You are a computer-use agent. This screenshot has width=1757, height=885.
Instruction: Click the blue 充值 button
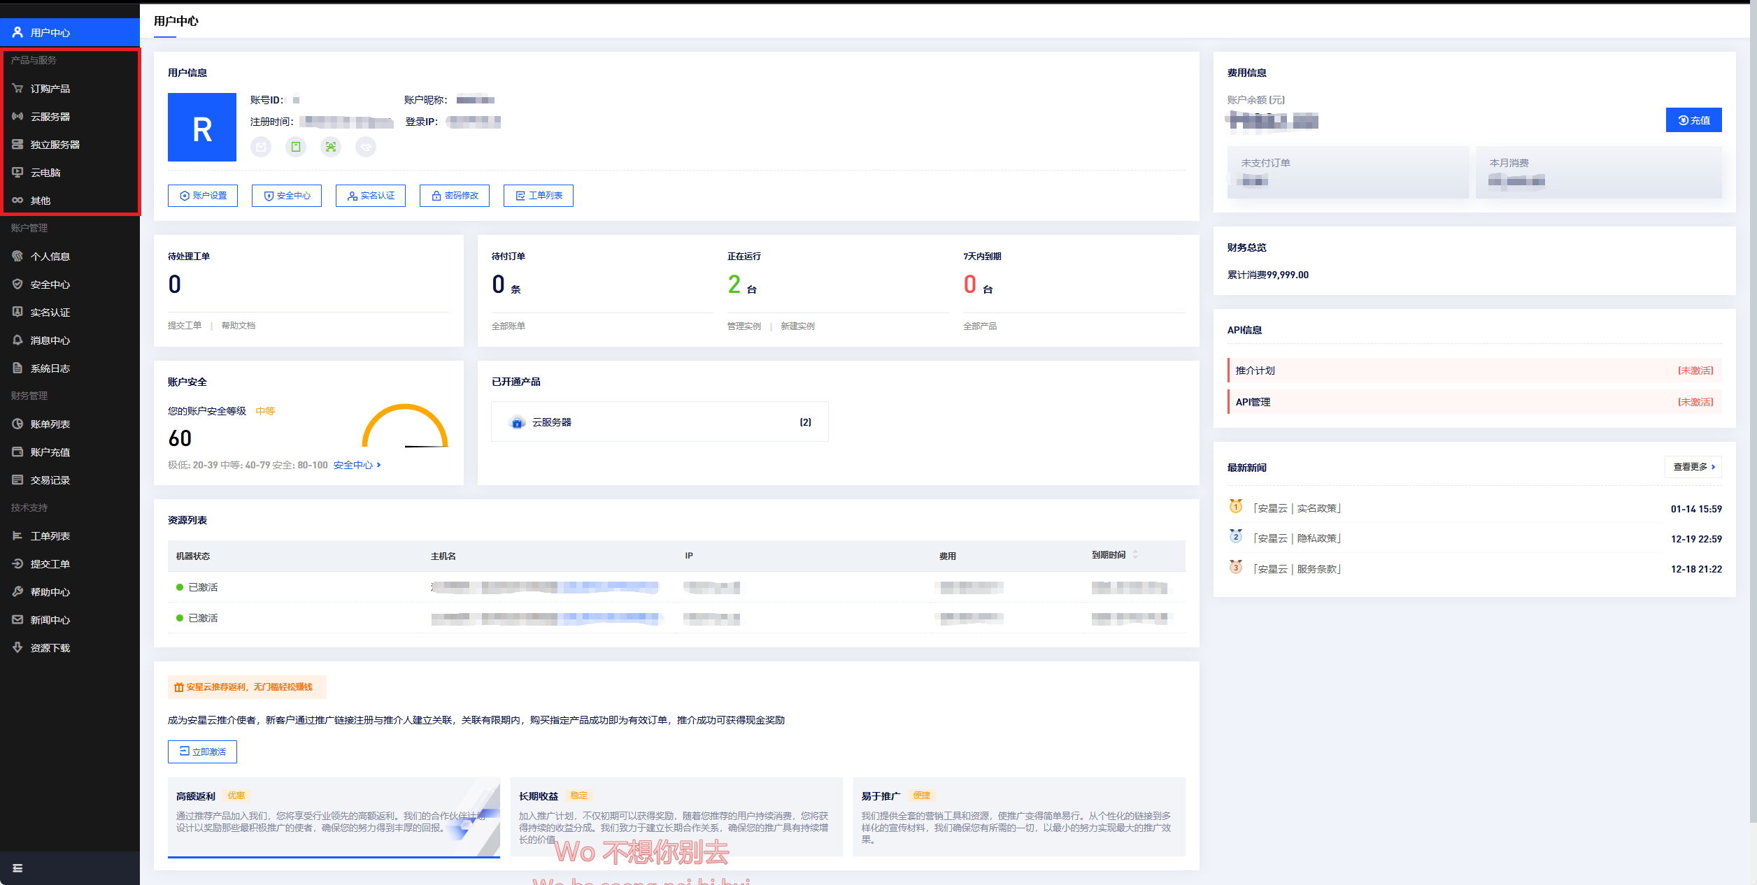coord(1693,120)
